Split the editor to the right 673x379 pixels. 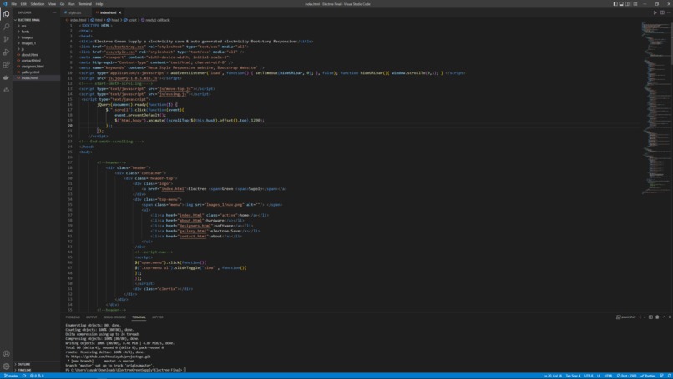tap(662, 12)
